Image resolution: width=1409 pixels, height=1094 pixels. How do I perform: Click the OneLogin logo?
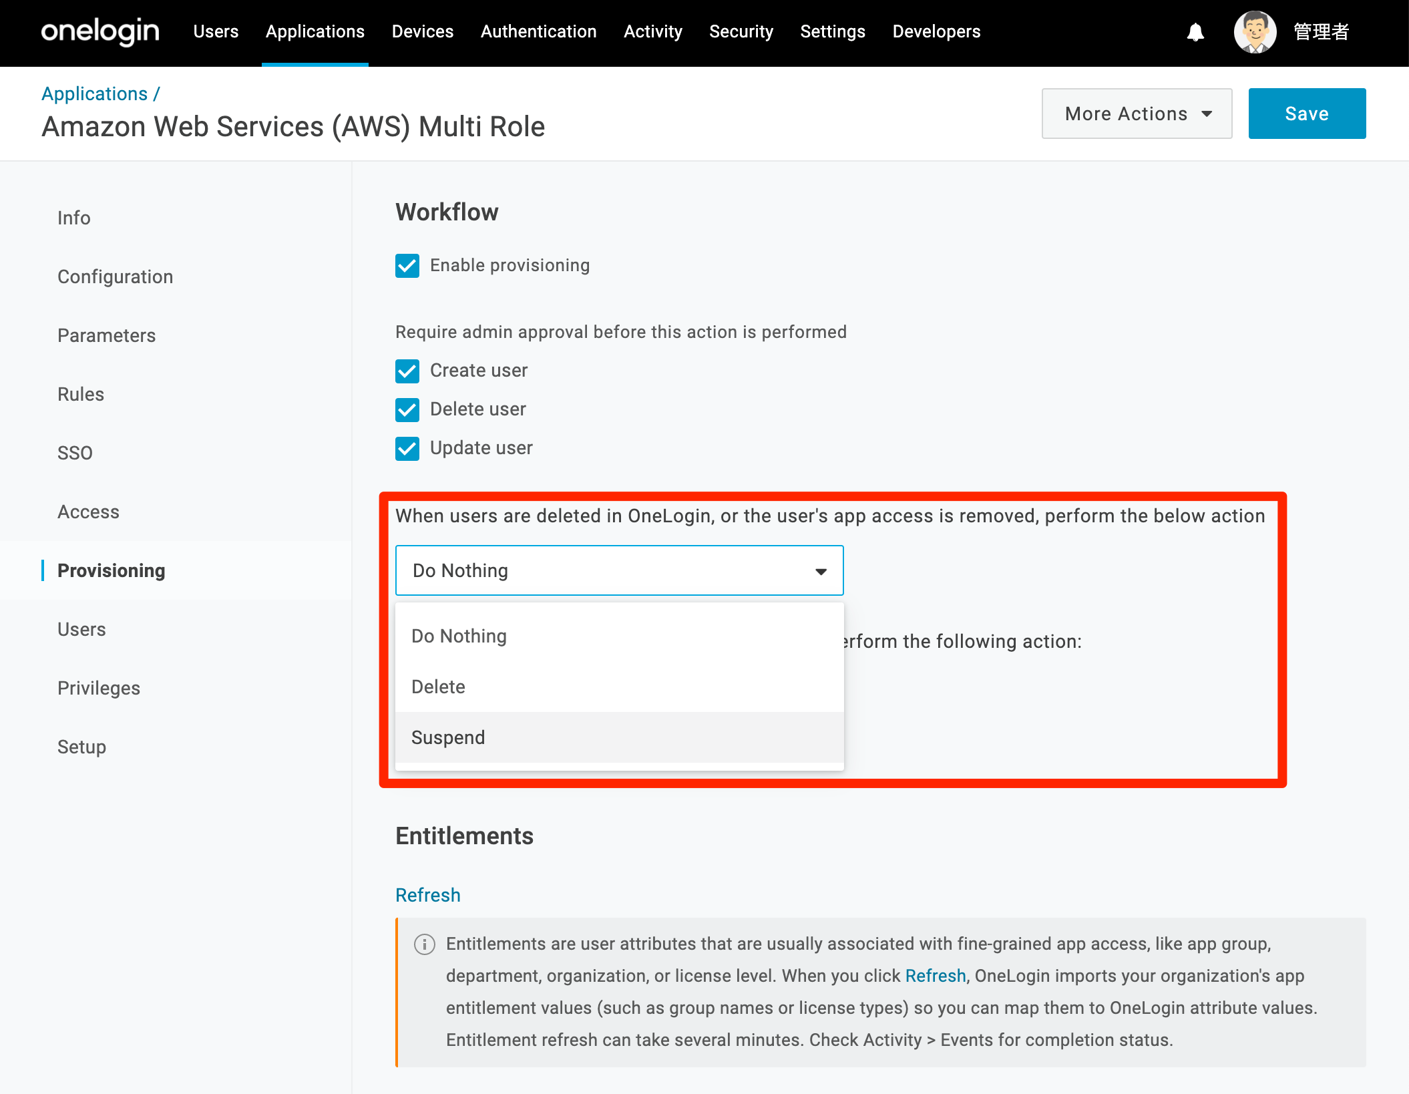100,31
